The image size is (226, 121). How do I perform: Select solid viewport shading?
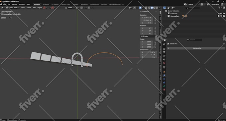coord(152,8)
